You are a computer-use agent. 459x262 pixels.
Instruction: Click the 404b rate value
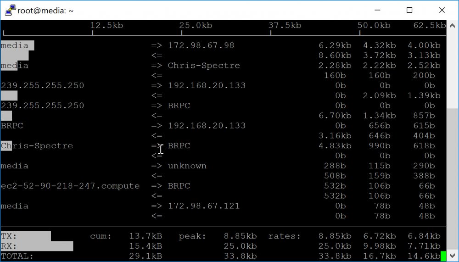coord(424,135)
